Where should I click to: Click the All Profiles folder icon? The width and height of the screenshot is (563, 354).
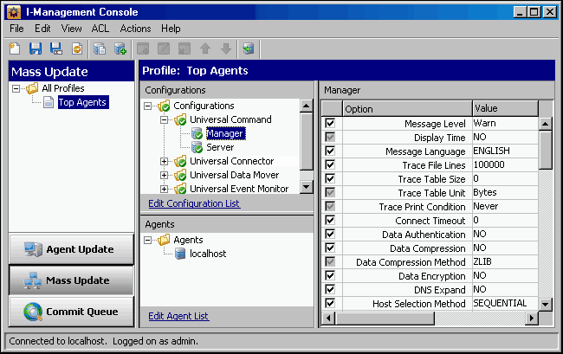point(32,88)
